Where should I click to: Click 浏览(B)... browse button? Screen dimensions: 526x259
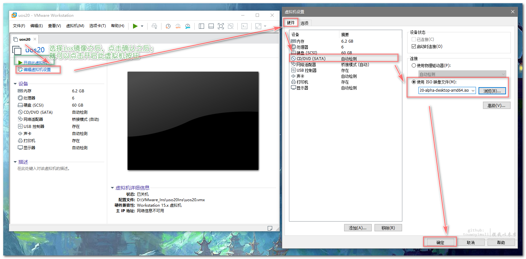tap(492, 91)
